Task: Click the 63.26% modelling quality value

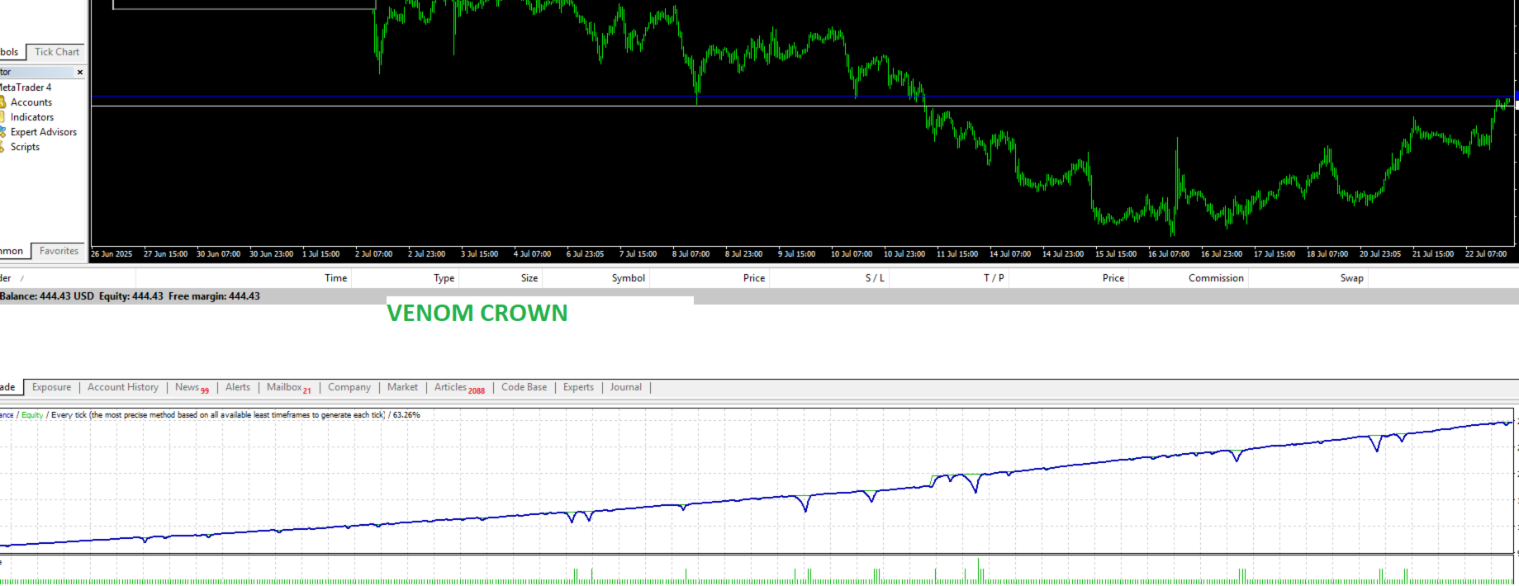Action: [406, 415]
